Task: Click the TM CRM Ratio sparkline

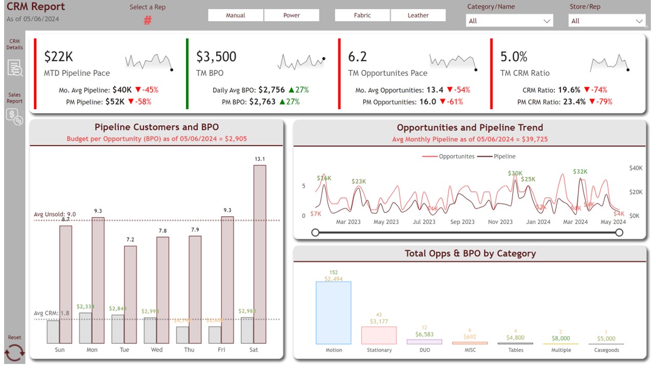Action: 609,63
